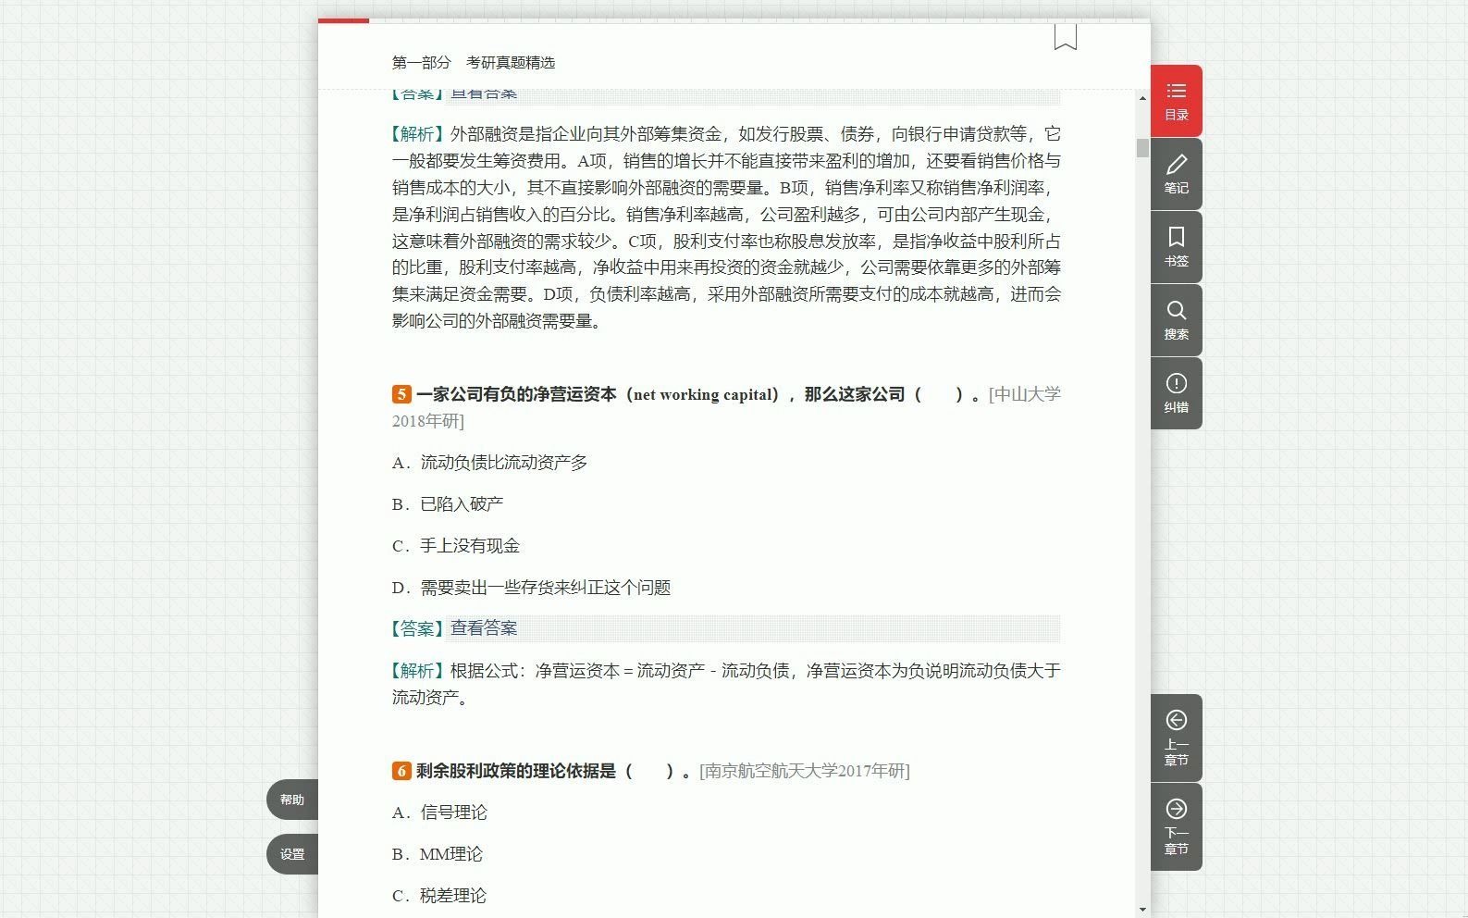Open the 纠错 error report tool
This screenshot has width=1468, height=918.
[x=1176, y=393]
